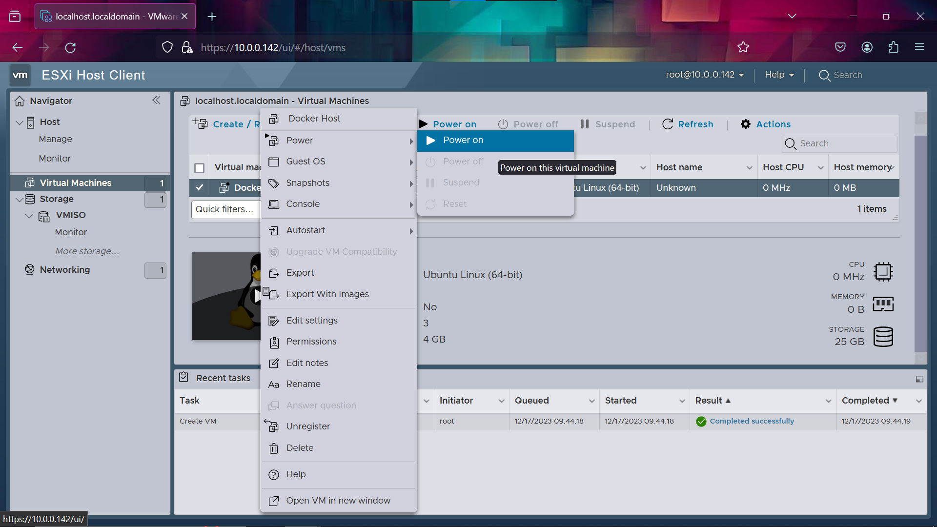Image resolution: width=937 pixels, height=527 pixels.
Task: Click More storage... link
Action: coord(87,251)
